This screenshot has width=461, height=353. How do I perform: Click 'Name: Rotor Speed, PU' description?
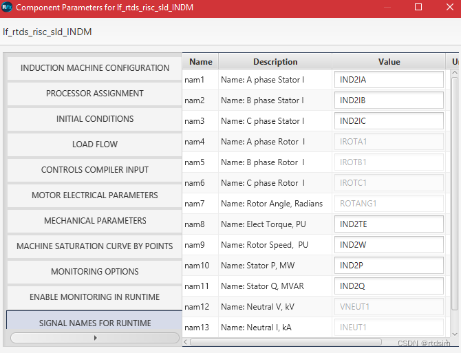264,245
